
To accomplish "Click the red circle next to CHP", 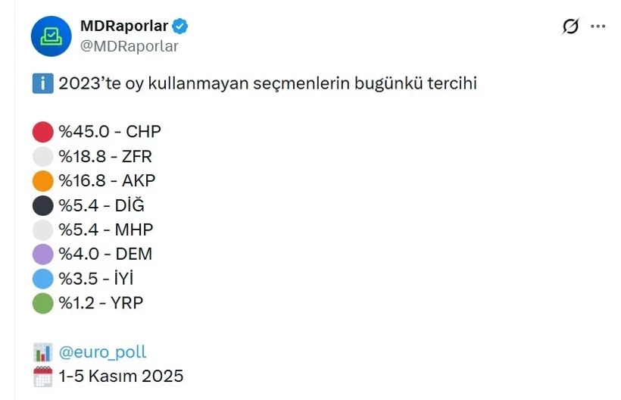I will click(x=43, y=133).
